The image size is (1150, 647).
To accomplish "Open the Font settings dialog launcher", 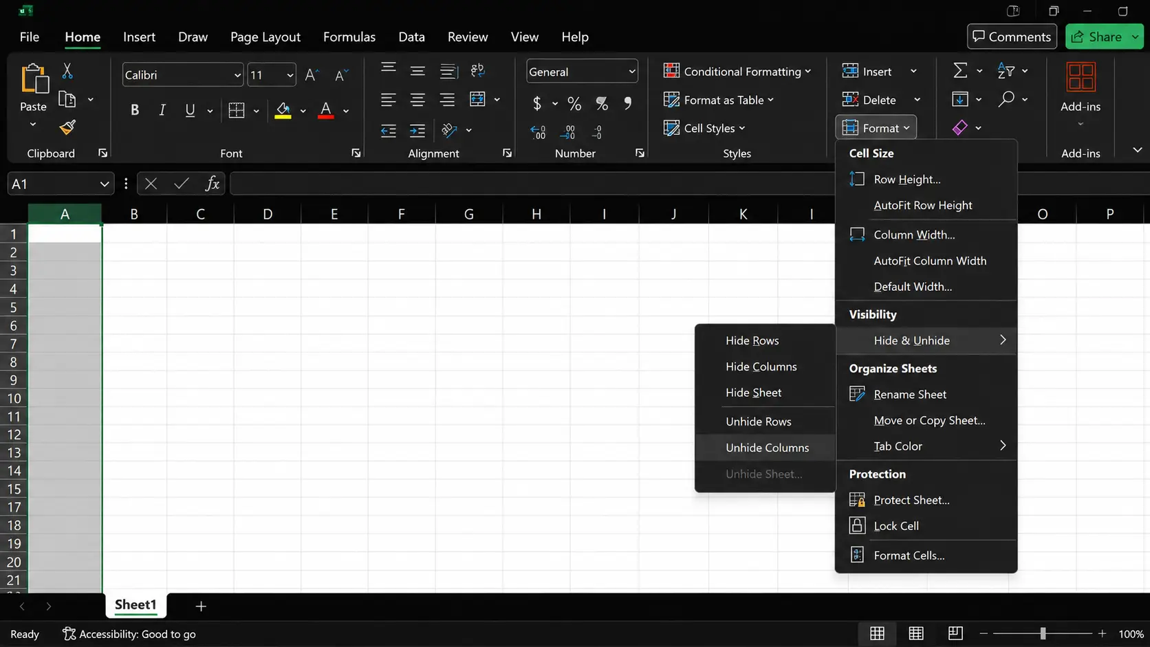I will click(x=356, y=153).
